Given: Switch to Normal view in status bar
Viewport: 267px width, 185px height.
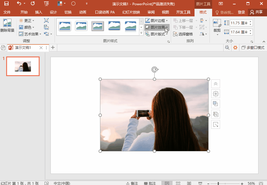Looking at the screenshot, I should pyautogui.click(x=167, y=183).
